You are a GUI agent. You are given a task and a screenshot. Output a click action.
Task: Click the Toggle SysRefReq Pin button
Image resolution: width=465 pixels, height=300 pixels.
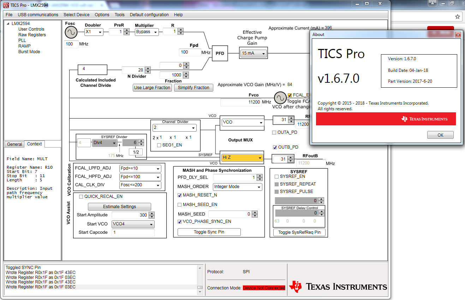click(x=299, y=232)
